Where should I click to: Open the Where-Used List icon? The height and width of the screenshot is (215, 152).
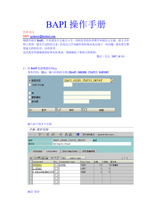click(x=61, y=134)
